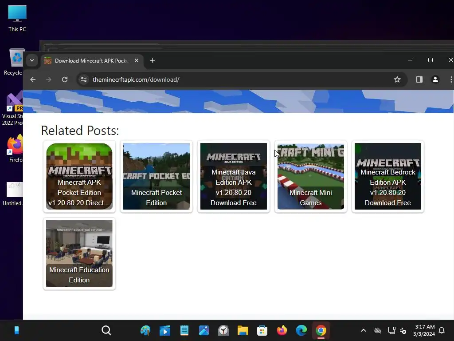Open a new tab

coord(153,60)
